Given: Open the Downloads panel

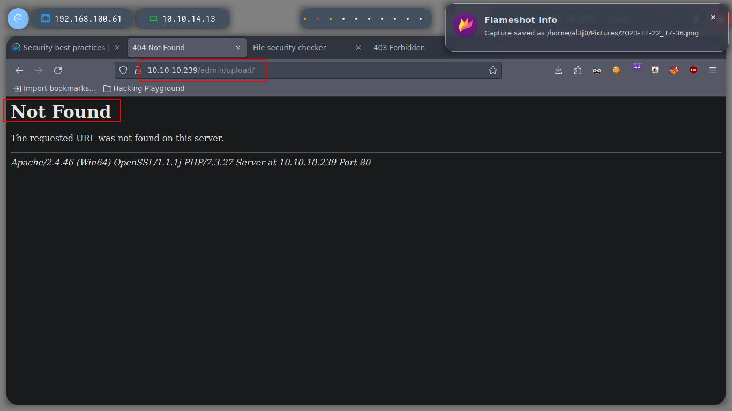Looking at the screenshot, I should coord(558,70).
